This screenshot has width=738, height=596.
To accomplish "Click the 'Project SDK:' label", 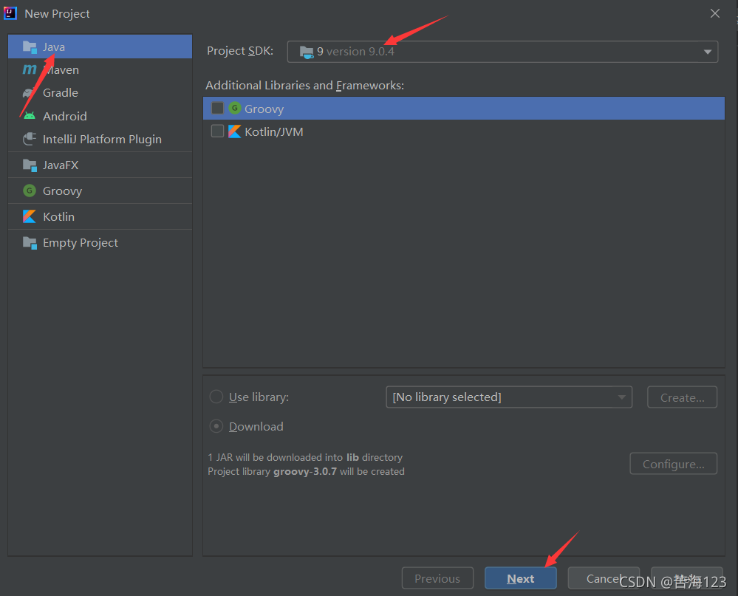I will point(240,51).
